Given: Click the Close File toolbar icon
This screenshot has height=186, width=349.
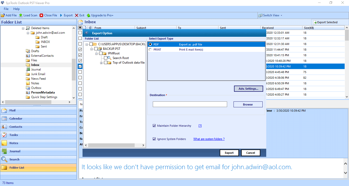Looking at the screenshot, I should click(41, 15).
